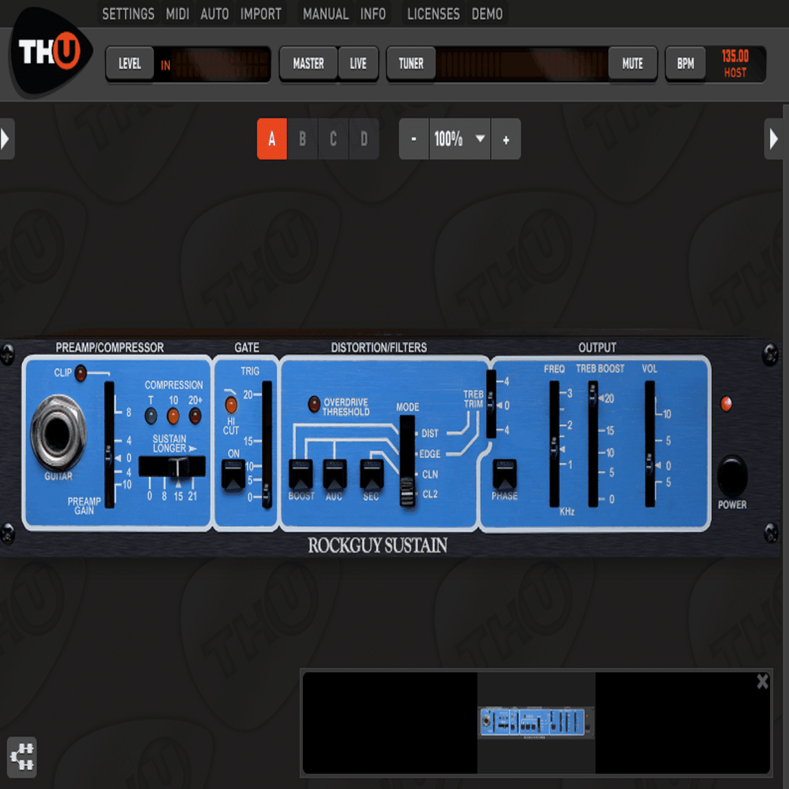
Task: Select scene C
Action: pyautogui.click(x=333, y=139)
